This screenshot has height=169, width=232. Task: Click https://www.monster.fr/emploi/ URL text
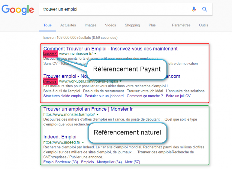(69, 114)
